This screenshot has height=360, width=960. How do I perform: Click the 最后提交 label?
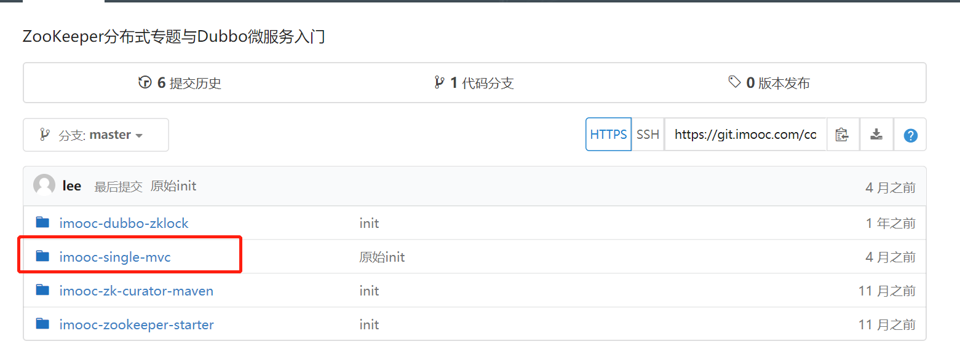coord(118,187)
